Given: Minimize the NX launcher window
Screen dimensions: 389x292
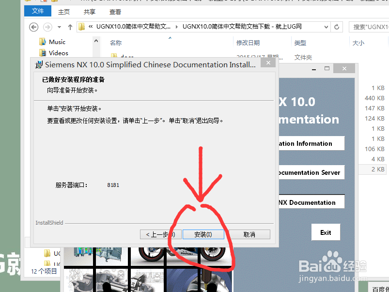Looking at the screenshot, I should (x=314, y=69).
